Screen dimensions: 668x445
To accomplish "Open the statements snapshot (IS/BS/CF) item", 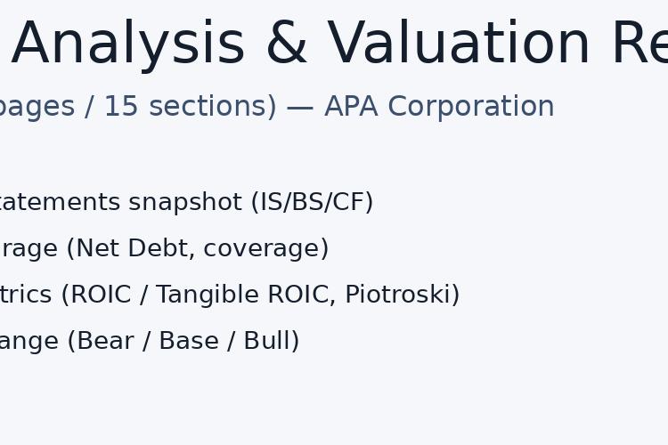I will pos(187,202).
